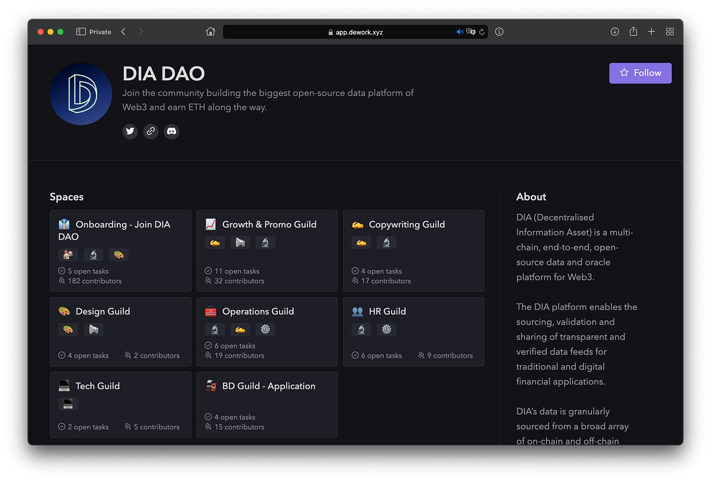Click the writing hand tag in Growth & Promo card
Viewport: 711px width, 482px height.
pyautogui.click(x=215, y=243)
